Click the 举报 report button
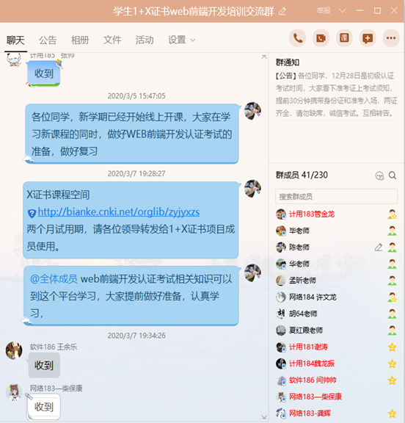 [324, 11]
